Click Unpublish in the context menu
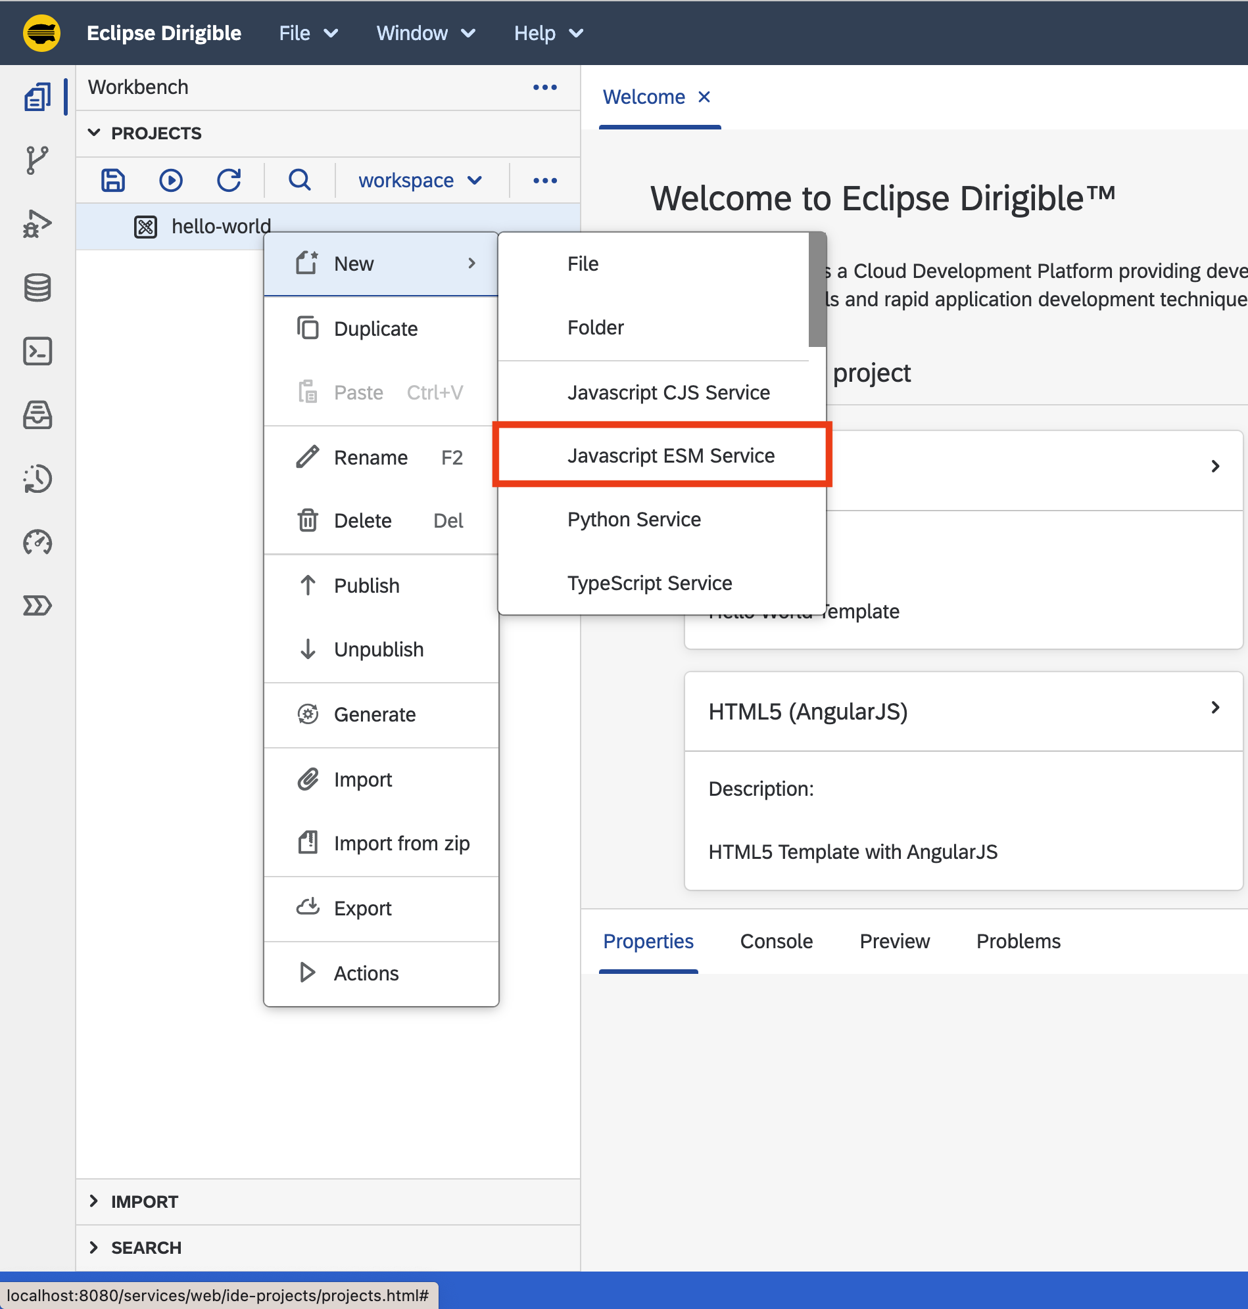The height and width of the screenshot is (1309, 1248). (381, 649)
